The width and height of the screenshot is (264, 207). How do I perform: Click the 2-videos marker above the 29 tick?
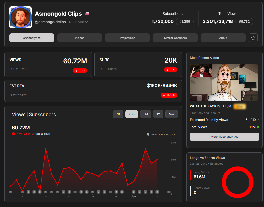pyautogui.click(x=116, y=192)
